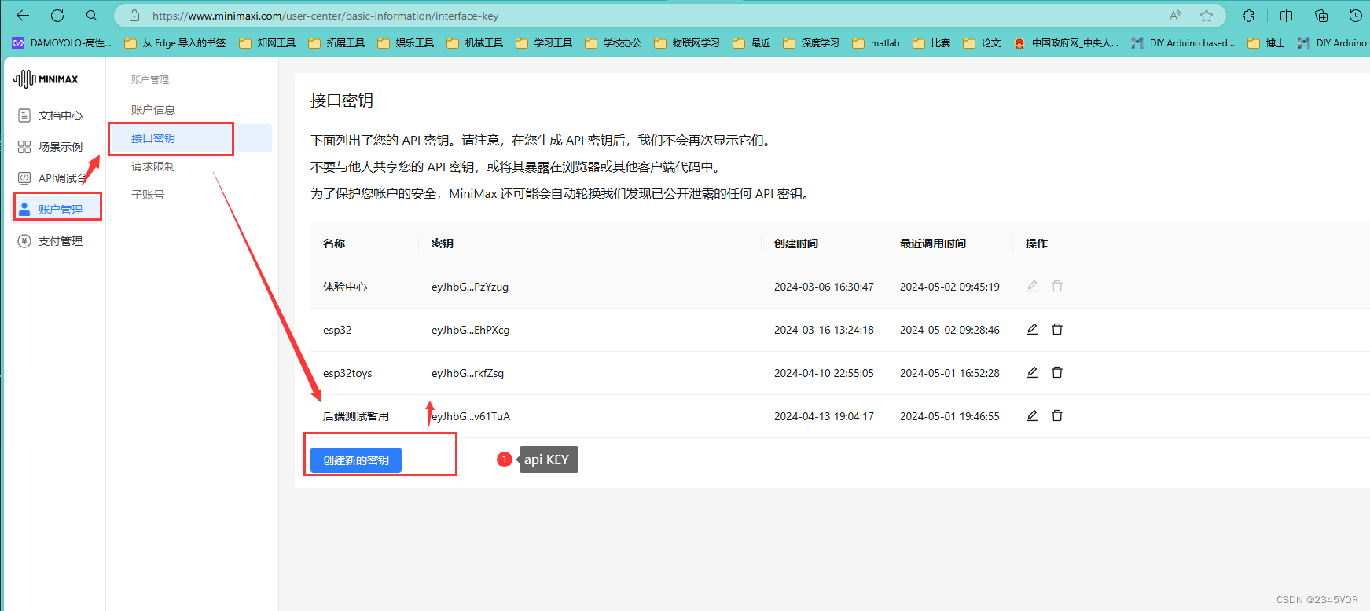This screenshot has width=1370, height=611.
Task: Open the DAMOYOLO bookmark
Action: pyautogui.click(x=62, y=43)
